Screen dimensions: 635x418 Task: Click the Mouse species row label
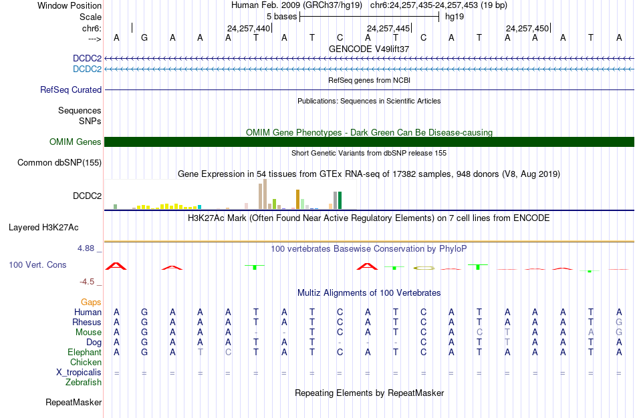point(88,333)
